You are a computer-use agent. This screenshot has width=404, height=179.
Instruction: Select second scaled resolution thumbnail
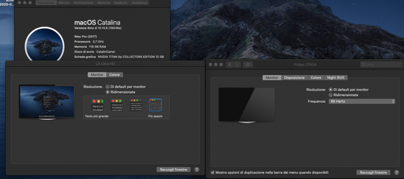pos(116,105)
